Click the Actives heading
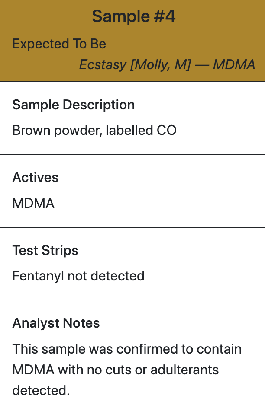This screenshot has width=265, height=408. (36, 178)
